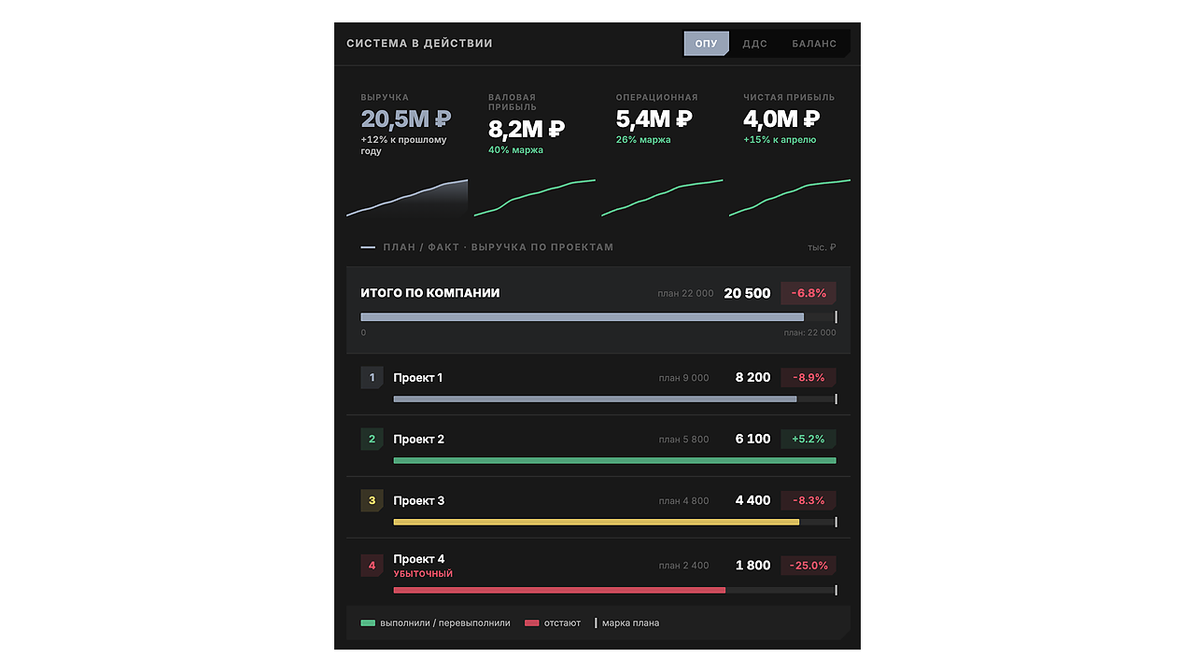
Task: Click the Чистая прибыль trend line
Action: 790,198
